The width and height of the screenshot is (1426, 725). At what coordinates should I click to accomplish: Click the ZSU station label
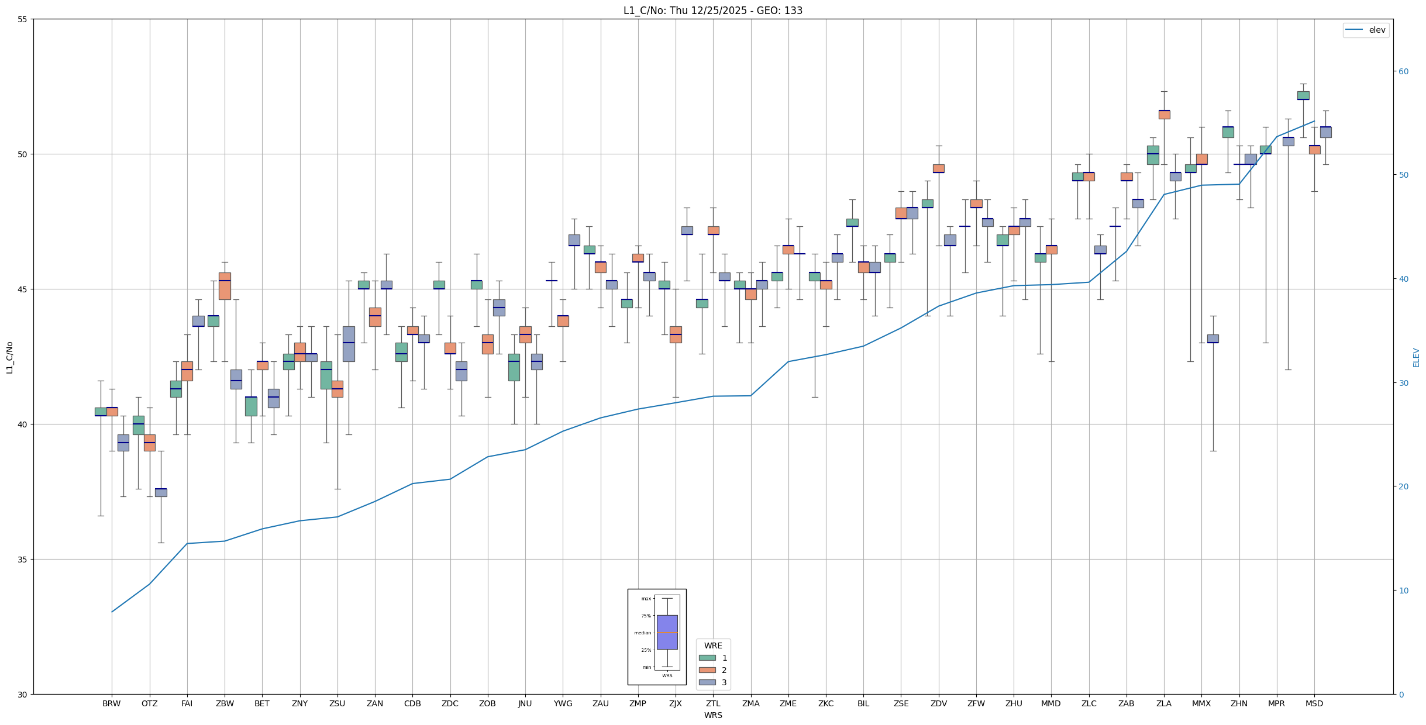click(337, 703)
